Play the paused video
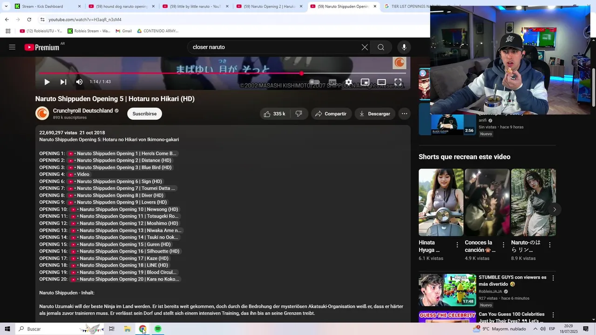The image size is (596, 335). (47, 82)
